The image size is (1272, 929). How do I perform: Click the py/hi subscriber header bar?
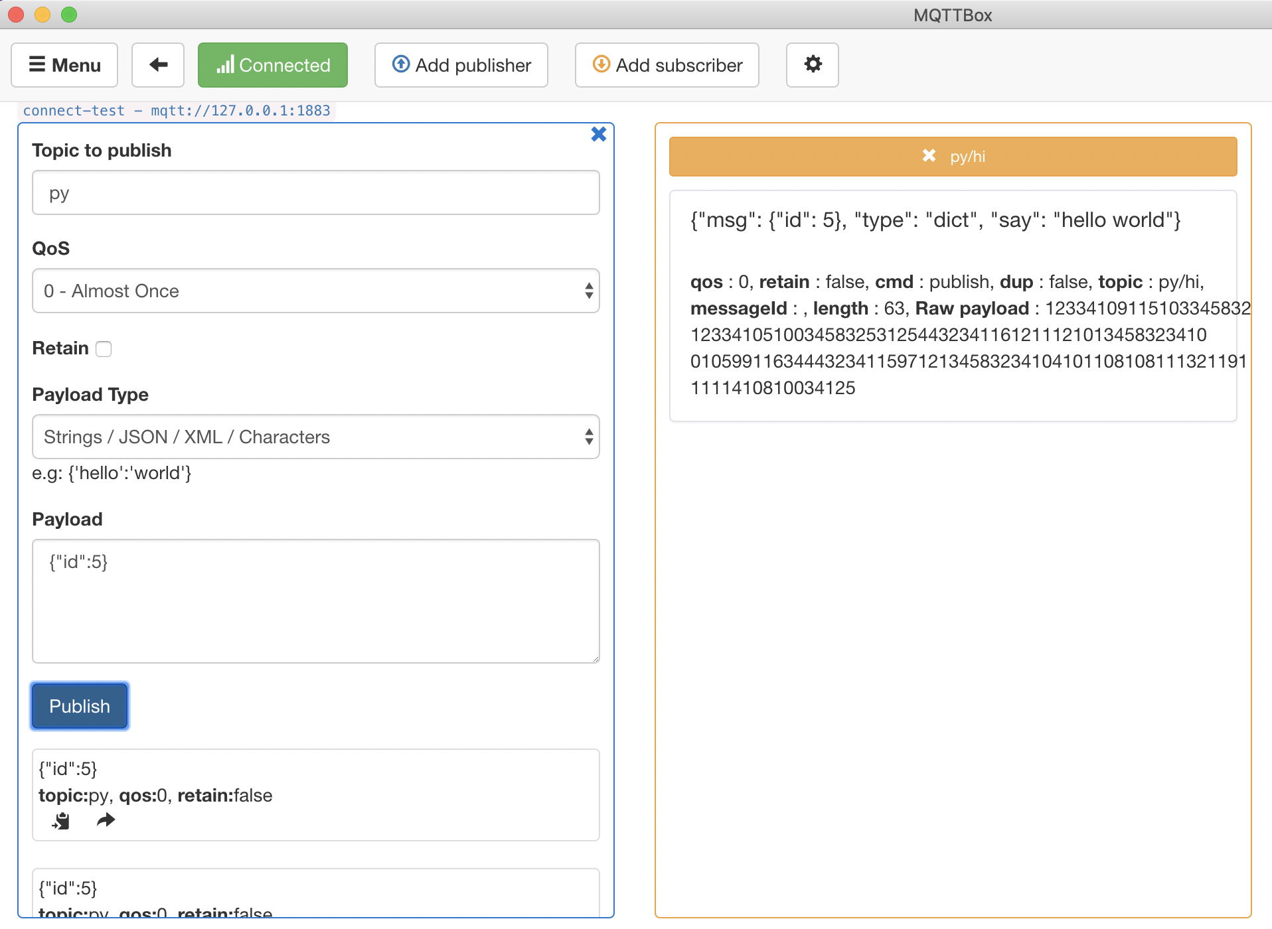click(x=953, y=157)
